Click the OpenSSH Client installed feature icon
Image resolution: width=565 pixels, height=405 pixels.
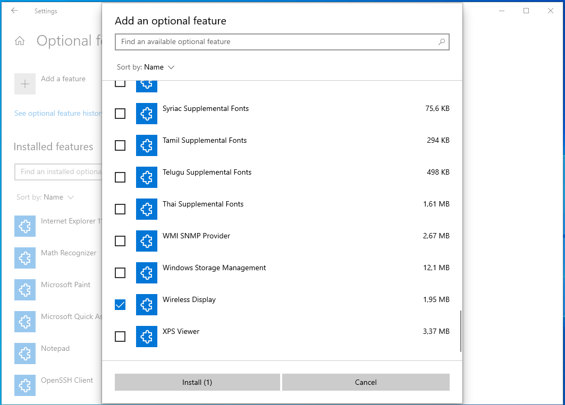[25, 385]
